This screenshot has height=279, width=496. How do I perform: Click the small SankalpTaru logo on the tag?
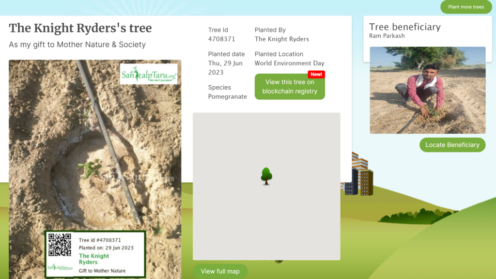pos(60,267)
